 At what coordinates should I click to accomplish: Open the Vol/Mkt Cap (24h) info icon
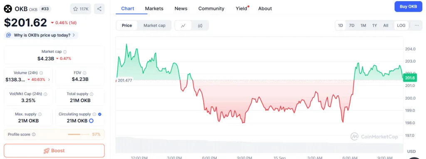pos(45,94)
